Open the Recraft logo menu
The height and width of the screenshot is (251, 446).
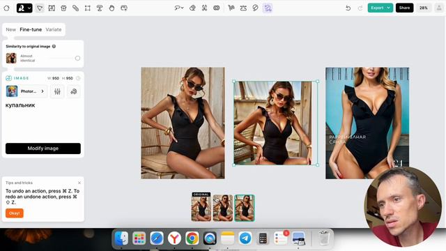point(24,8)
